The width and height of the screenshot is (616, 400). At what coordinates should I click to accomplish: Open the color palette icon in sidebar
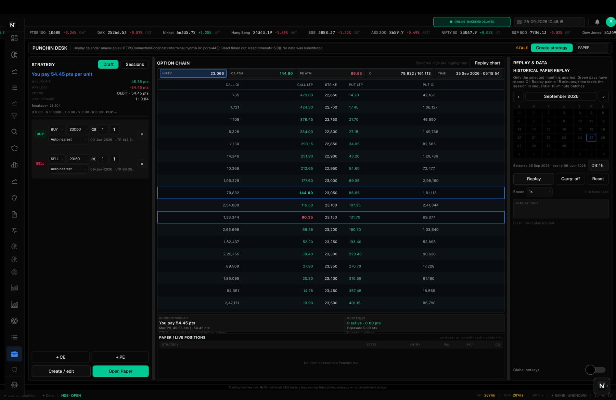coord(14,198)
